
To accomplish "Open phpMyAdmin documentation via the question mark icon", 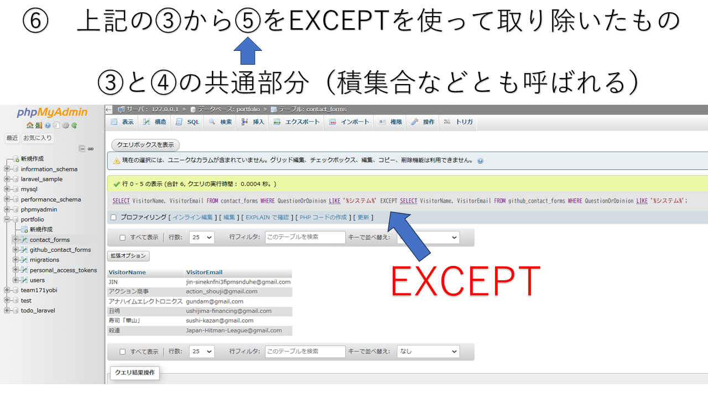I will pos(48,125).
